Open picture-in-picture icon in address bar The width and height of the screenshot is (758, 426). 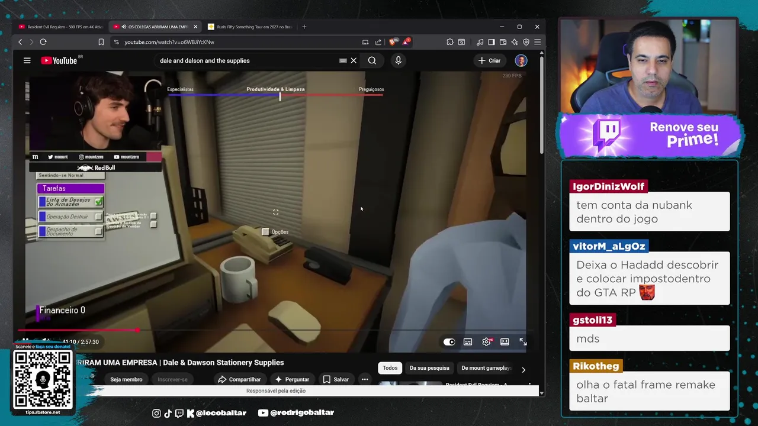365,42
